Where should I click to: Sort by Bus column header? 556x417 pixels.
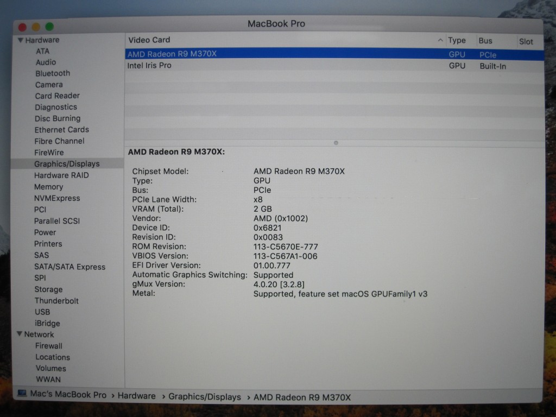click(x=485, y=41)
